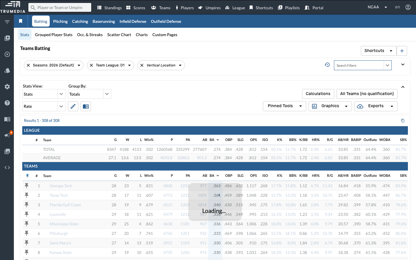The width and height of the screenshot is (416, 260).
Task: Open the sidebar filter menu icon
Action: click(7, 22)
